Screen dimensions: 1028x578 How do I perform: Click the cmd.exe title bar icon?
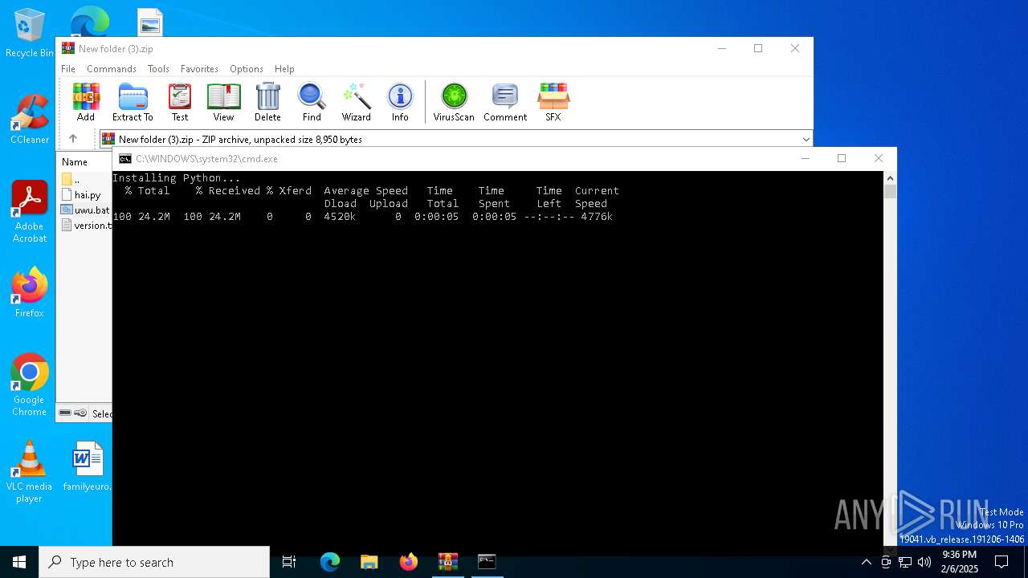(x=125, y=159)
